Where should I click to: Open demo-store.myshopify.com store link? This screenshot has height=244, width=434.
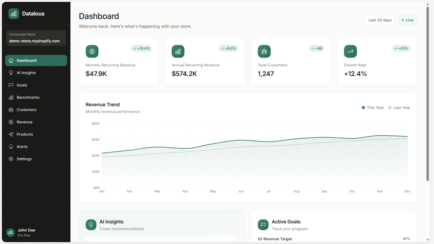coord(34,41)
